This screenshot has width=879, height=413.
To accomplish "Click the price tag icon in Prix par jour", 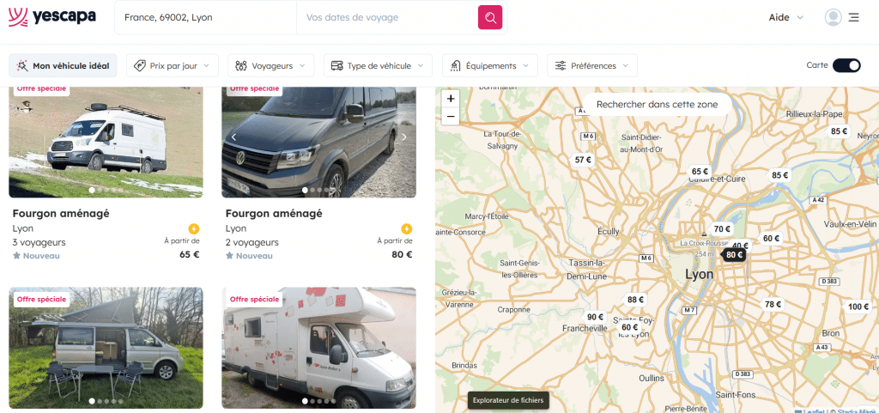I will pyautogui.click(x=140, y=65).
